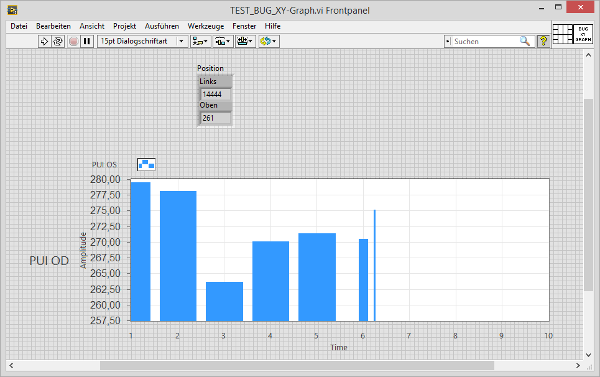Open the Ansicht menu
600x377 pixels.
[92, 26]
